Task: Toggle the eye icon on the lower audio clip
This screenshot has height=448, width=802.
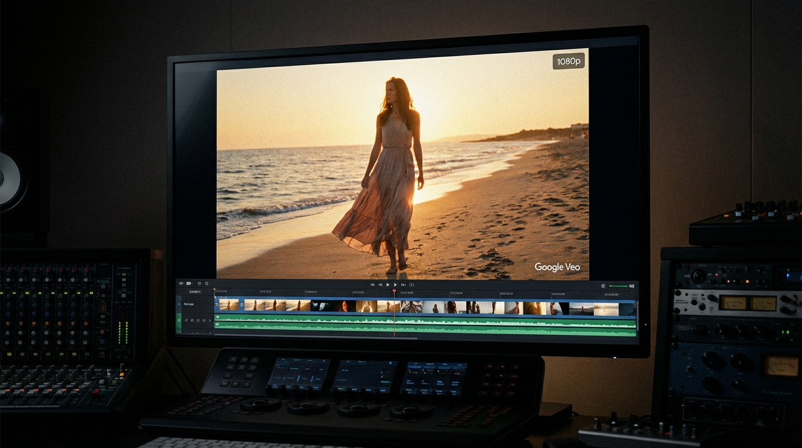Action: click(217, 324)
